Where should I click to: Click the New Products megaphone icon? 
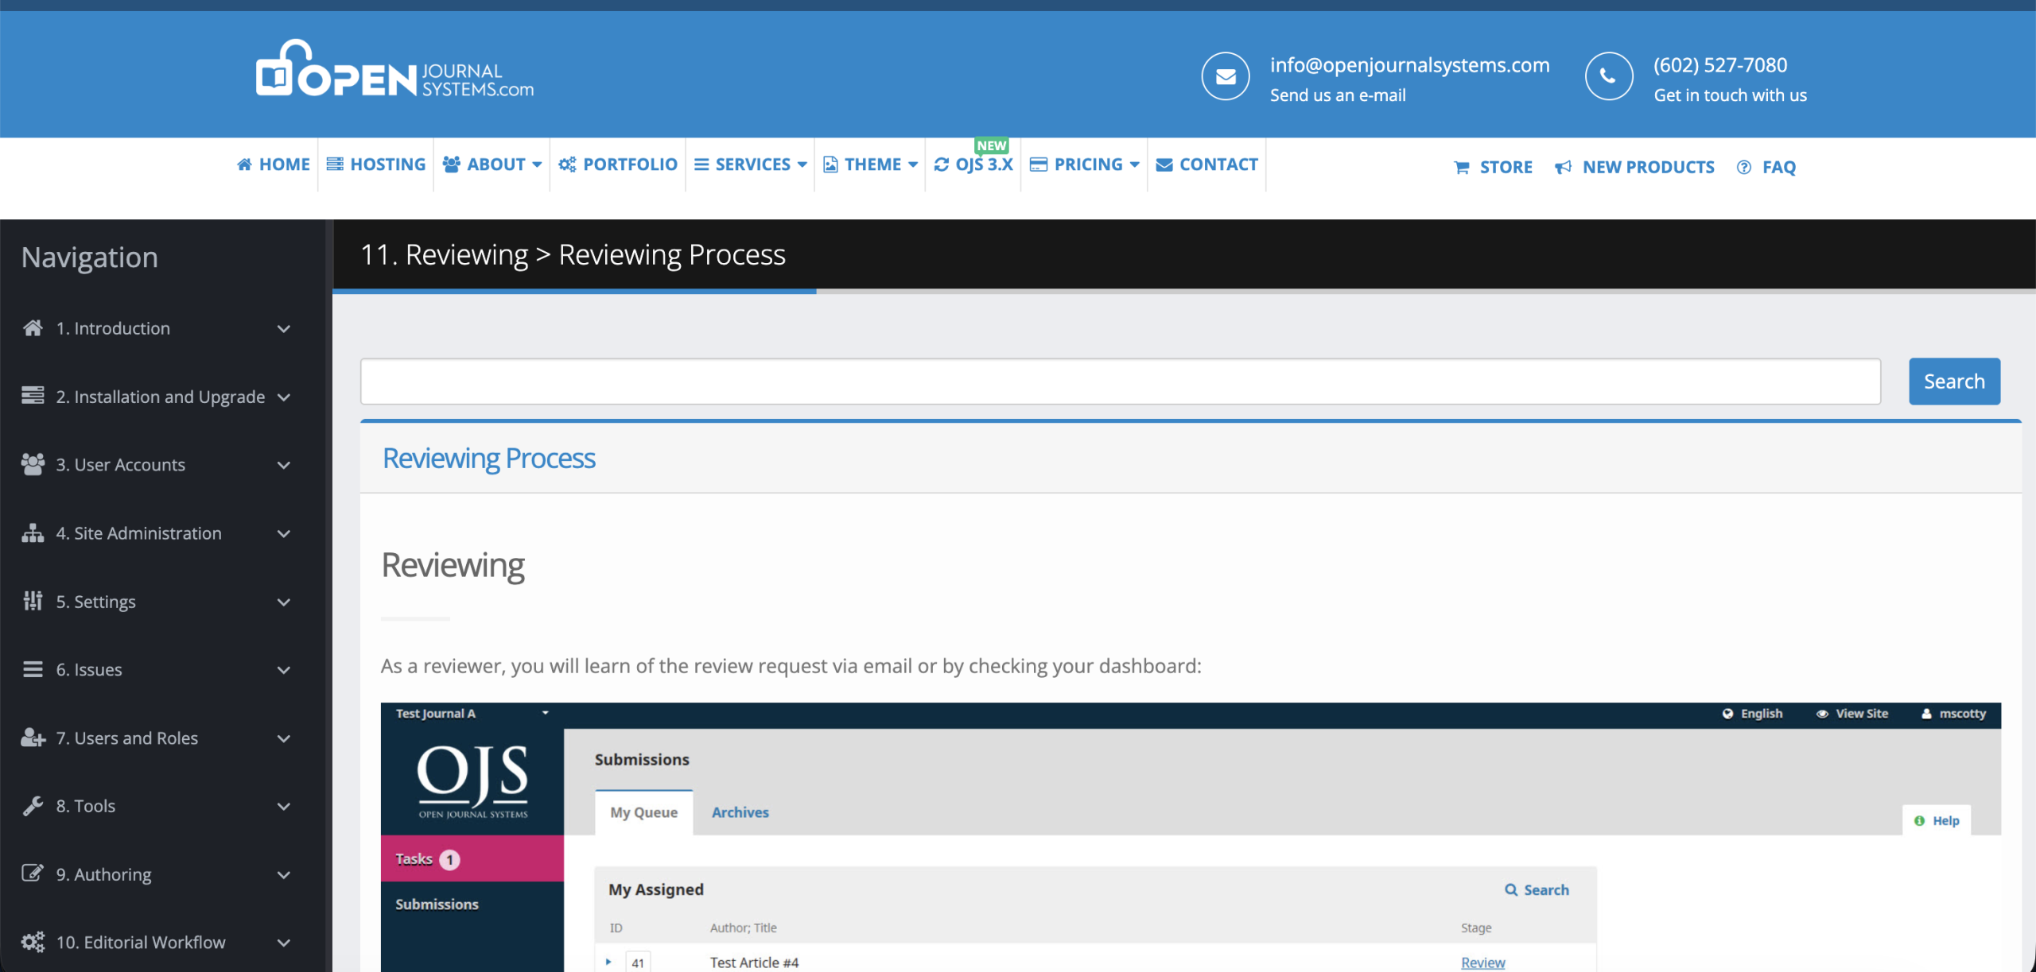pos(1563,167)
